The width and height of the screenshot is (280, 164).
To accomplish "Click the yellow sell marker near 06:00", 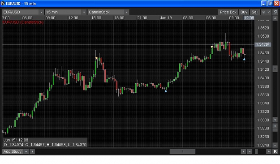I will point(212,47).
